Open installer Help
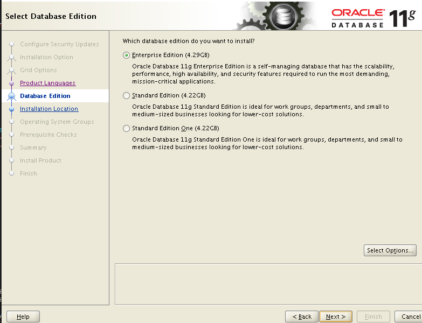422x323 pixels. [23, 317]
